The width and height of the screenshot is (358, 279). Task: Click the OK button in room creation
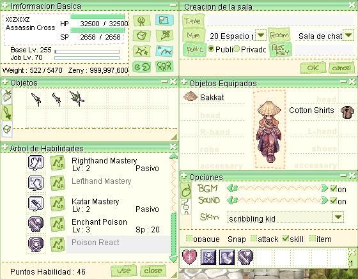point(313,68)
